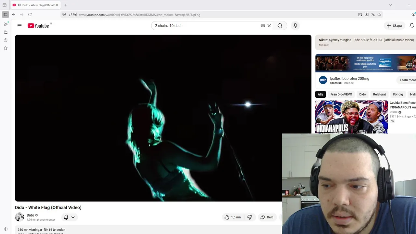
Task: Select the Alla filter chip
Action: click(x=320, y=94)
